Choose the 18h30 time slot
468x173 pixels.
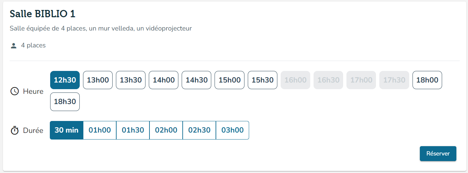tap(65, 102)
